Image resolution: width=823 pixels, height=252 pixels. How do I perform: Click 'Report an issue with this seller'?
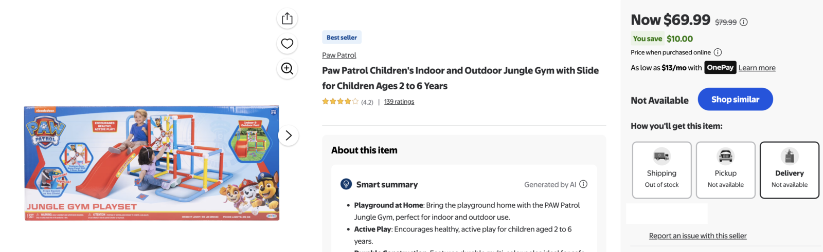click(697, 236)
